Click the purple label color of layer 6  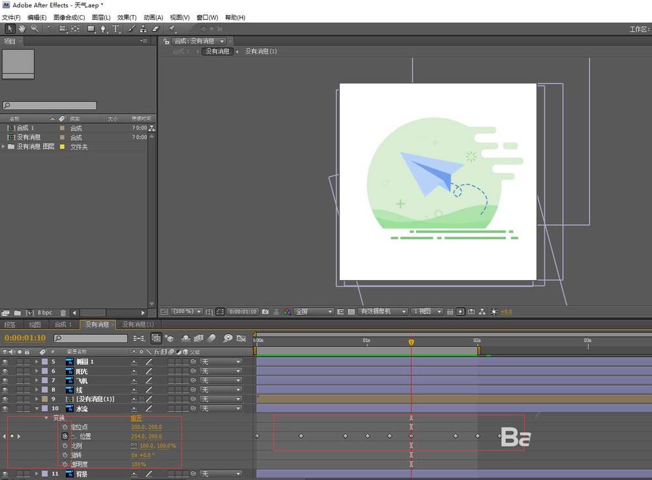coord(44,371)
